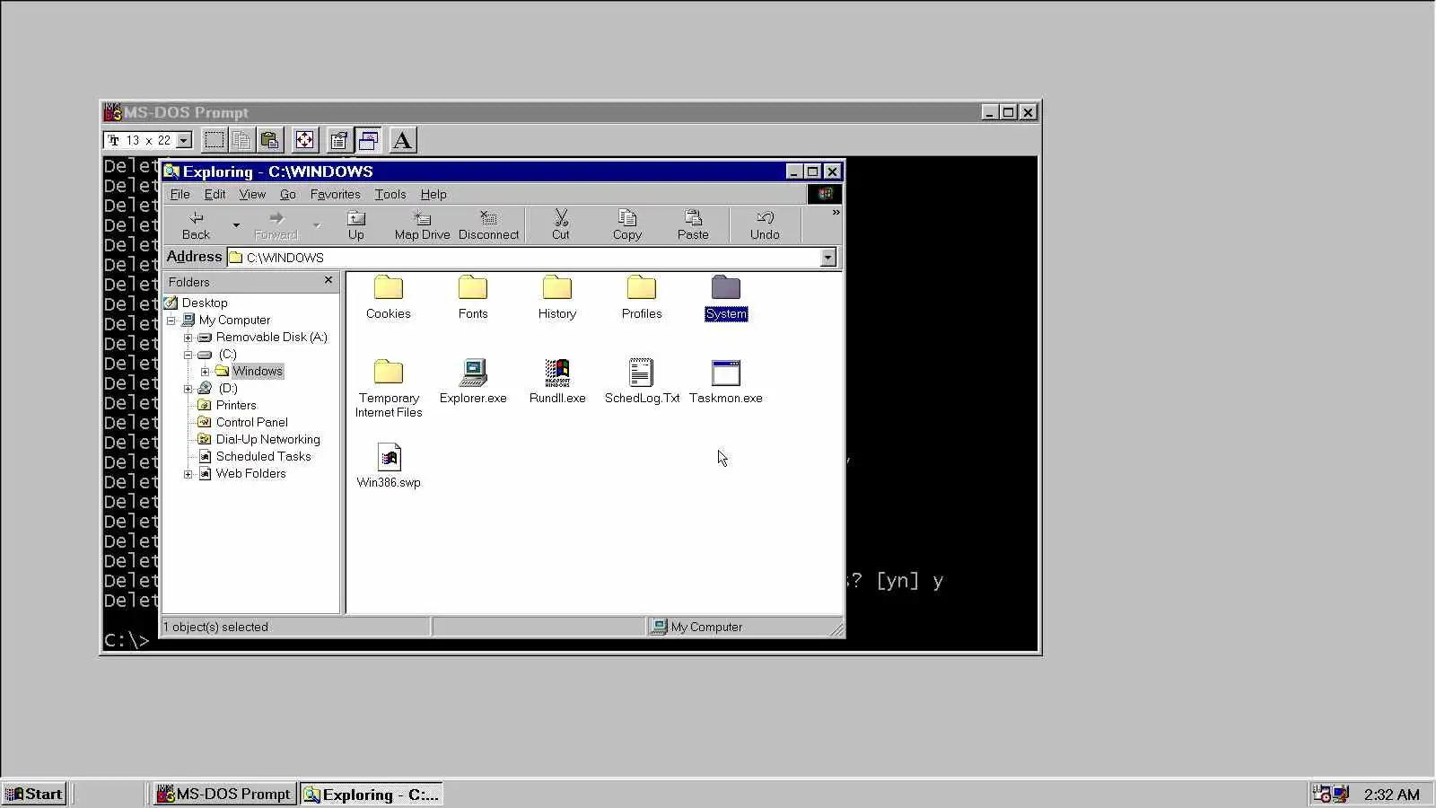Open the Font settings (A) in MS-DOS Prompt

click(x=403, y=140)
